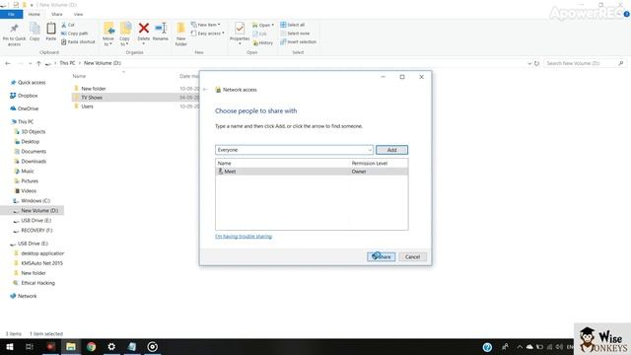The image size is (631, 355).
Task: Open Chrome from the taskbar
Action: pyautogui.click(x=92, y=346)
